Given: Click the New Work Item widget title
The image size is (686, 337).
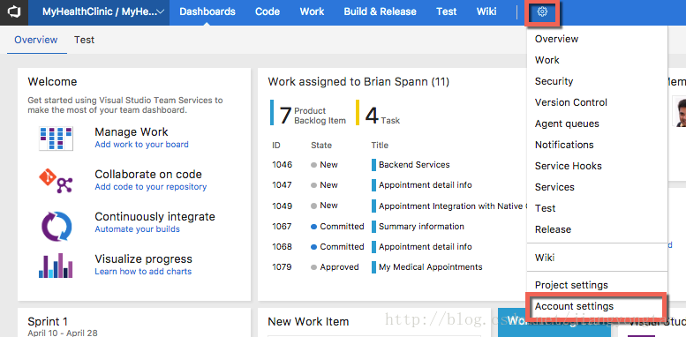Looking at the screenshot, I should tap(308, 322).
